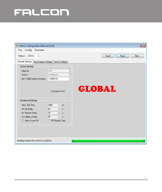
Task: Click the AC Fail Delay value field
Action: [53, 109]
